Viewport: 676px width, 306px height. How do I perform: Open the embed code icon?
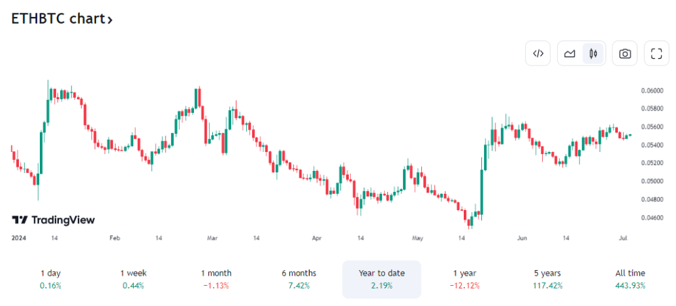[538, 54]
